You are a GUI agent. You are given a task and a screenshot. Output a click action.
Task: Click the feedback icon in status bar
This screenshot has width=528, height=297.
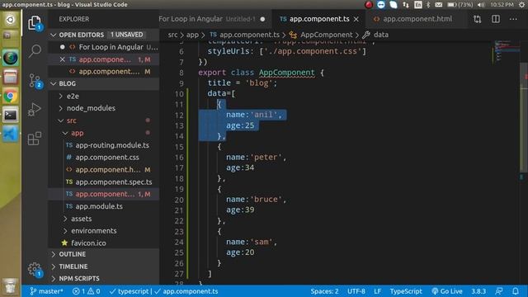pos(498,291)
